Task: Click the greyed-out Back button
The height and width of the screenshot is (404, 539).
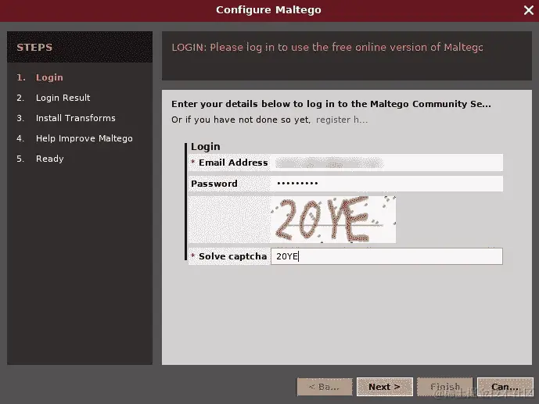Action: [x=325, y=387]
